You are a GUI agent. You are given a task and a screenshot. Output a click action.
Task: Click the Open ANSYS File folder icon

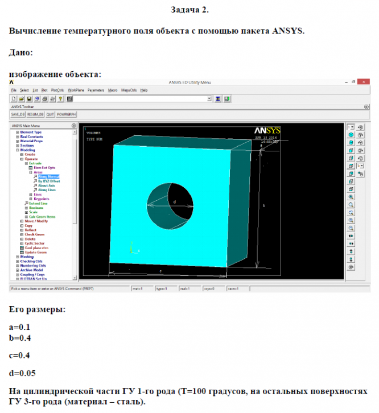pyautogui.click(x=22, y=99)
